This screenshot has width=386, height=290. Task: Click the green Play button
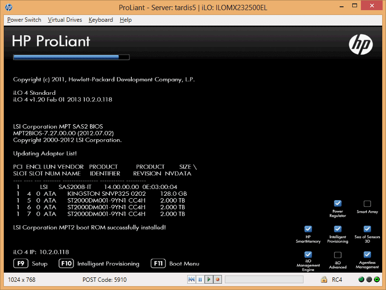click(x=209, y=279)
